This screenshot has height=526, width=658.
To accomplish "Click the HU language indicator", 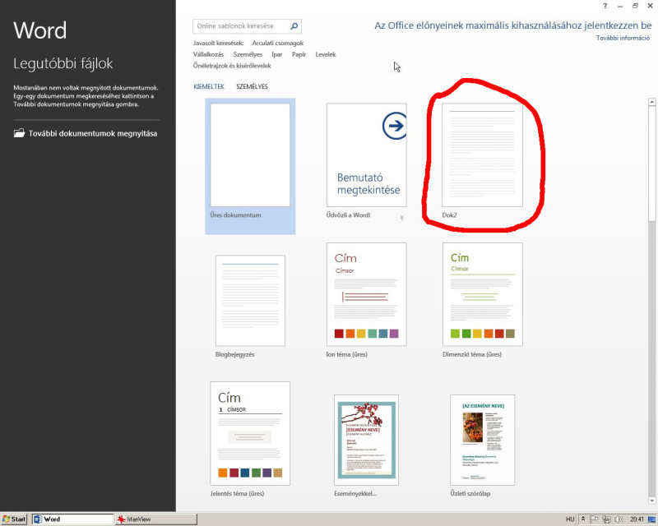I will click(570, 519).
